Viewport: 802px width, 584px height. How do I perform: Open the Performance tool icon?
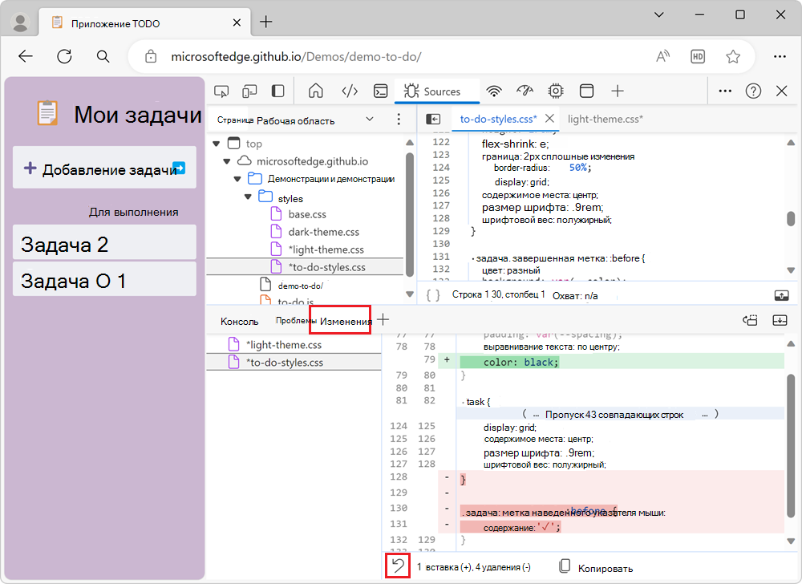525,91
